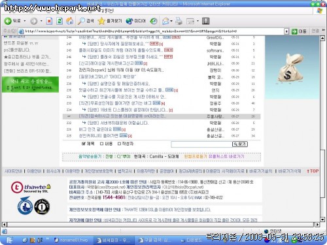Open post 237 beginning with [질문]
The width and height of the screenshot is (327, 245).
(107, 76)
